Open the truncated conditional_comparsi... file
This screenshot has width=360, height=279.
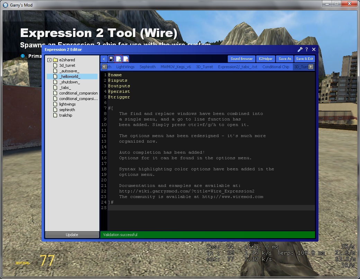(x=78, y=99)
